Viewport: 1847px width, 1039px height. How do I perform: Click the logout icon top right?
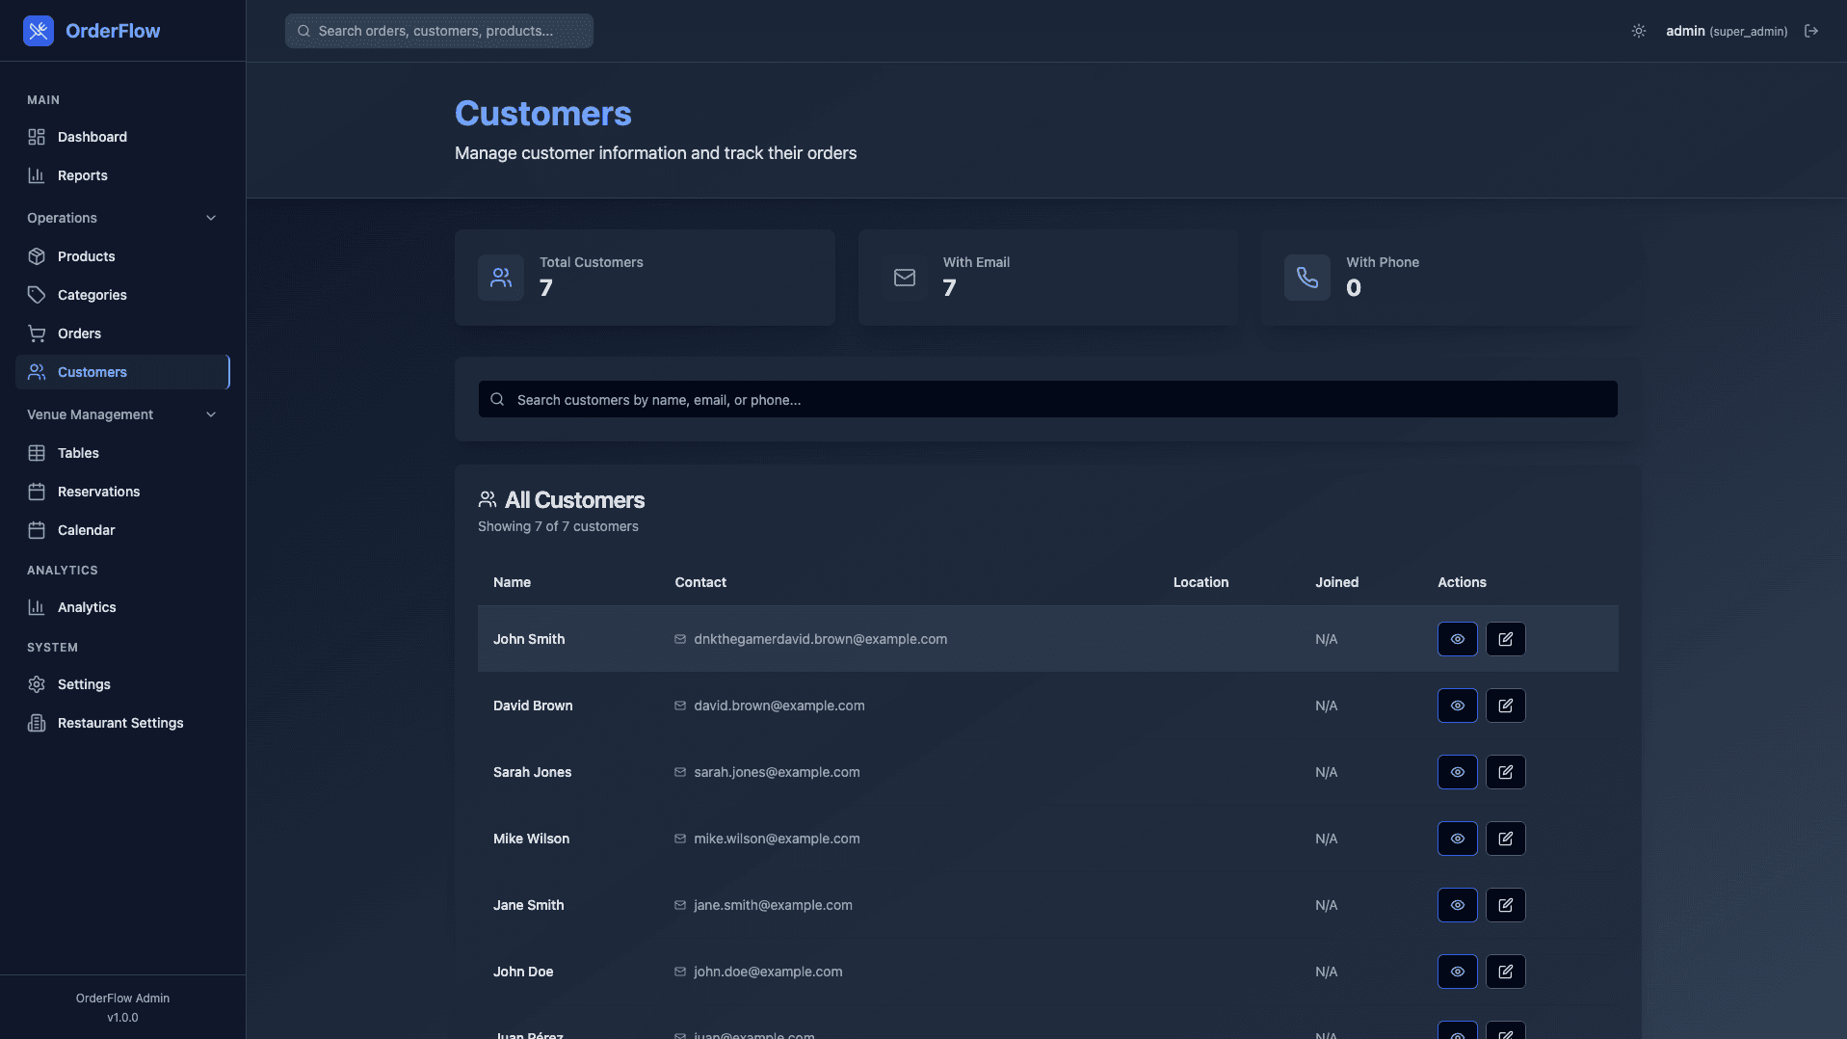tap(1812, 30)
